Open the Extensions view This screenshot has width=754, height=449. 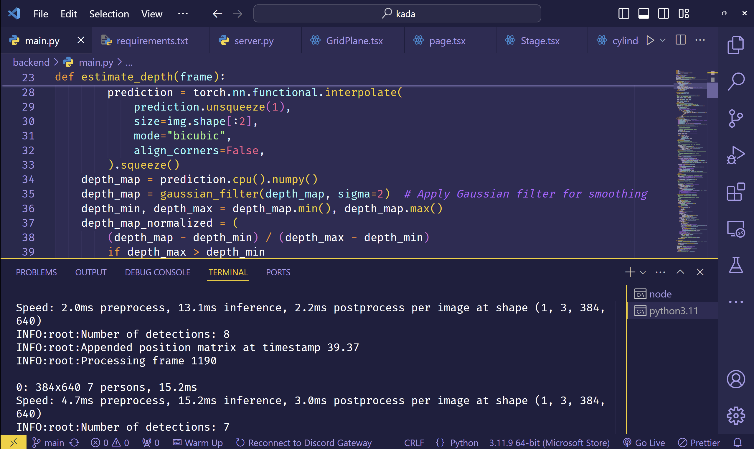click(x=735, y=192)
